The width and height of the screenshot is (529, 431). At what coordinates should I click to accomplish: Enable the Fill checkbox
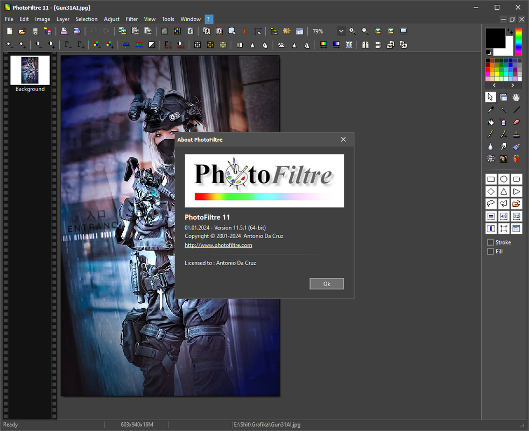click(x=491, y=251)
